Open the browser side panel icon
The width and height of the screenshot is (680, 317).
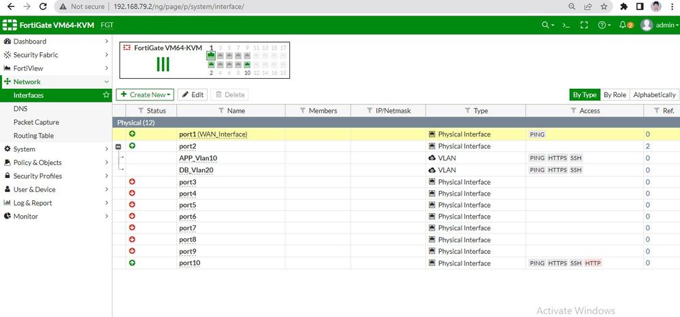click(639, 7)
